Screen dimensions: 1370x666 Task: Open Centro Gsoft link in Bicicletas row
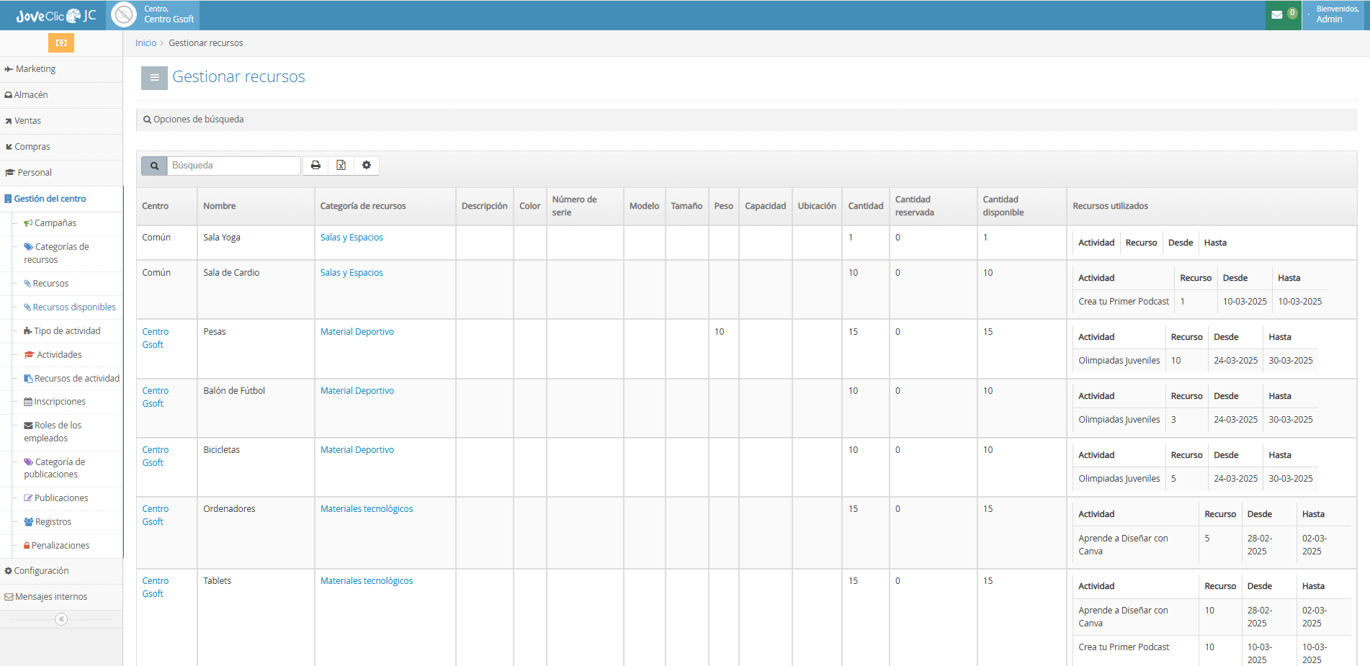tap(156, 456)
